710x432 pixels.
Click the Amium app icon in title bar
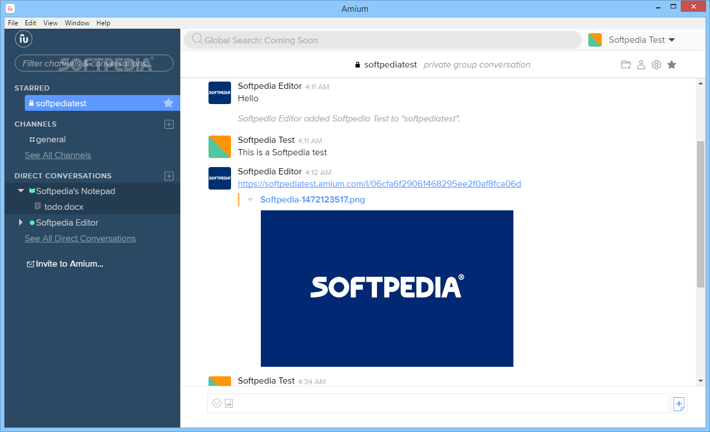pos(10,8)
